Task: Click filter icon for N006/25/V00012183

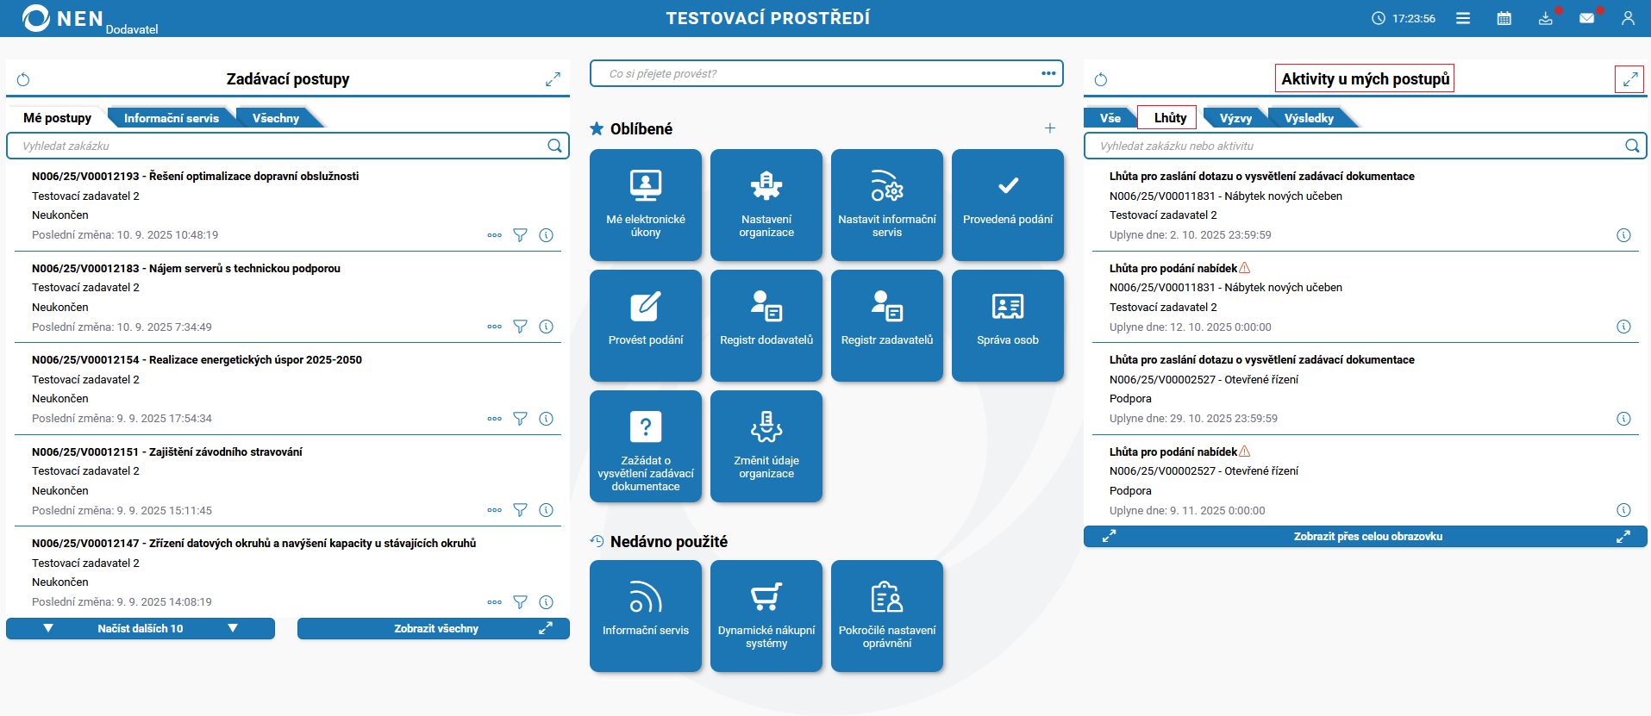Action: [520, 327]
